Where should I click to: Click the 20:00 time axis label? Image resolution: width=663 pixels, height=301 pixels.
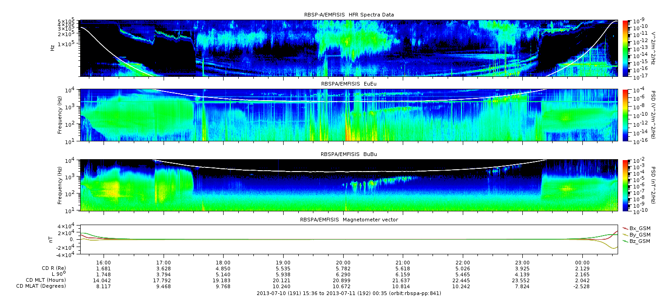[343, 263]
